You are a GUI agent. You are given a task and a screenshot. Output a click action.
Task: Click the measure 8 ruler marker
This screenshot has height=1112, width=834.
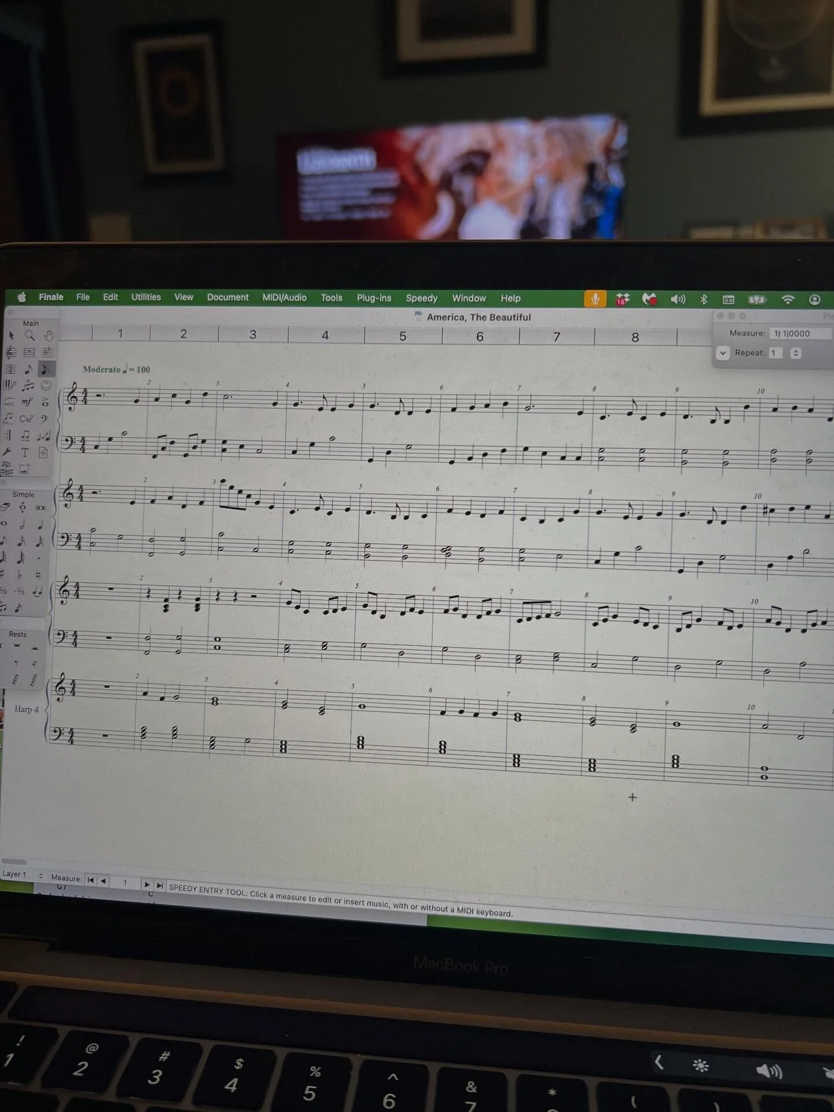point(635,338)
